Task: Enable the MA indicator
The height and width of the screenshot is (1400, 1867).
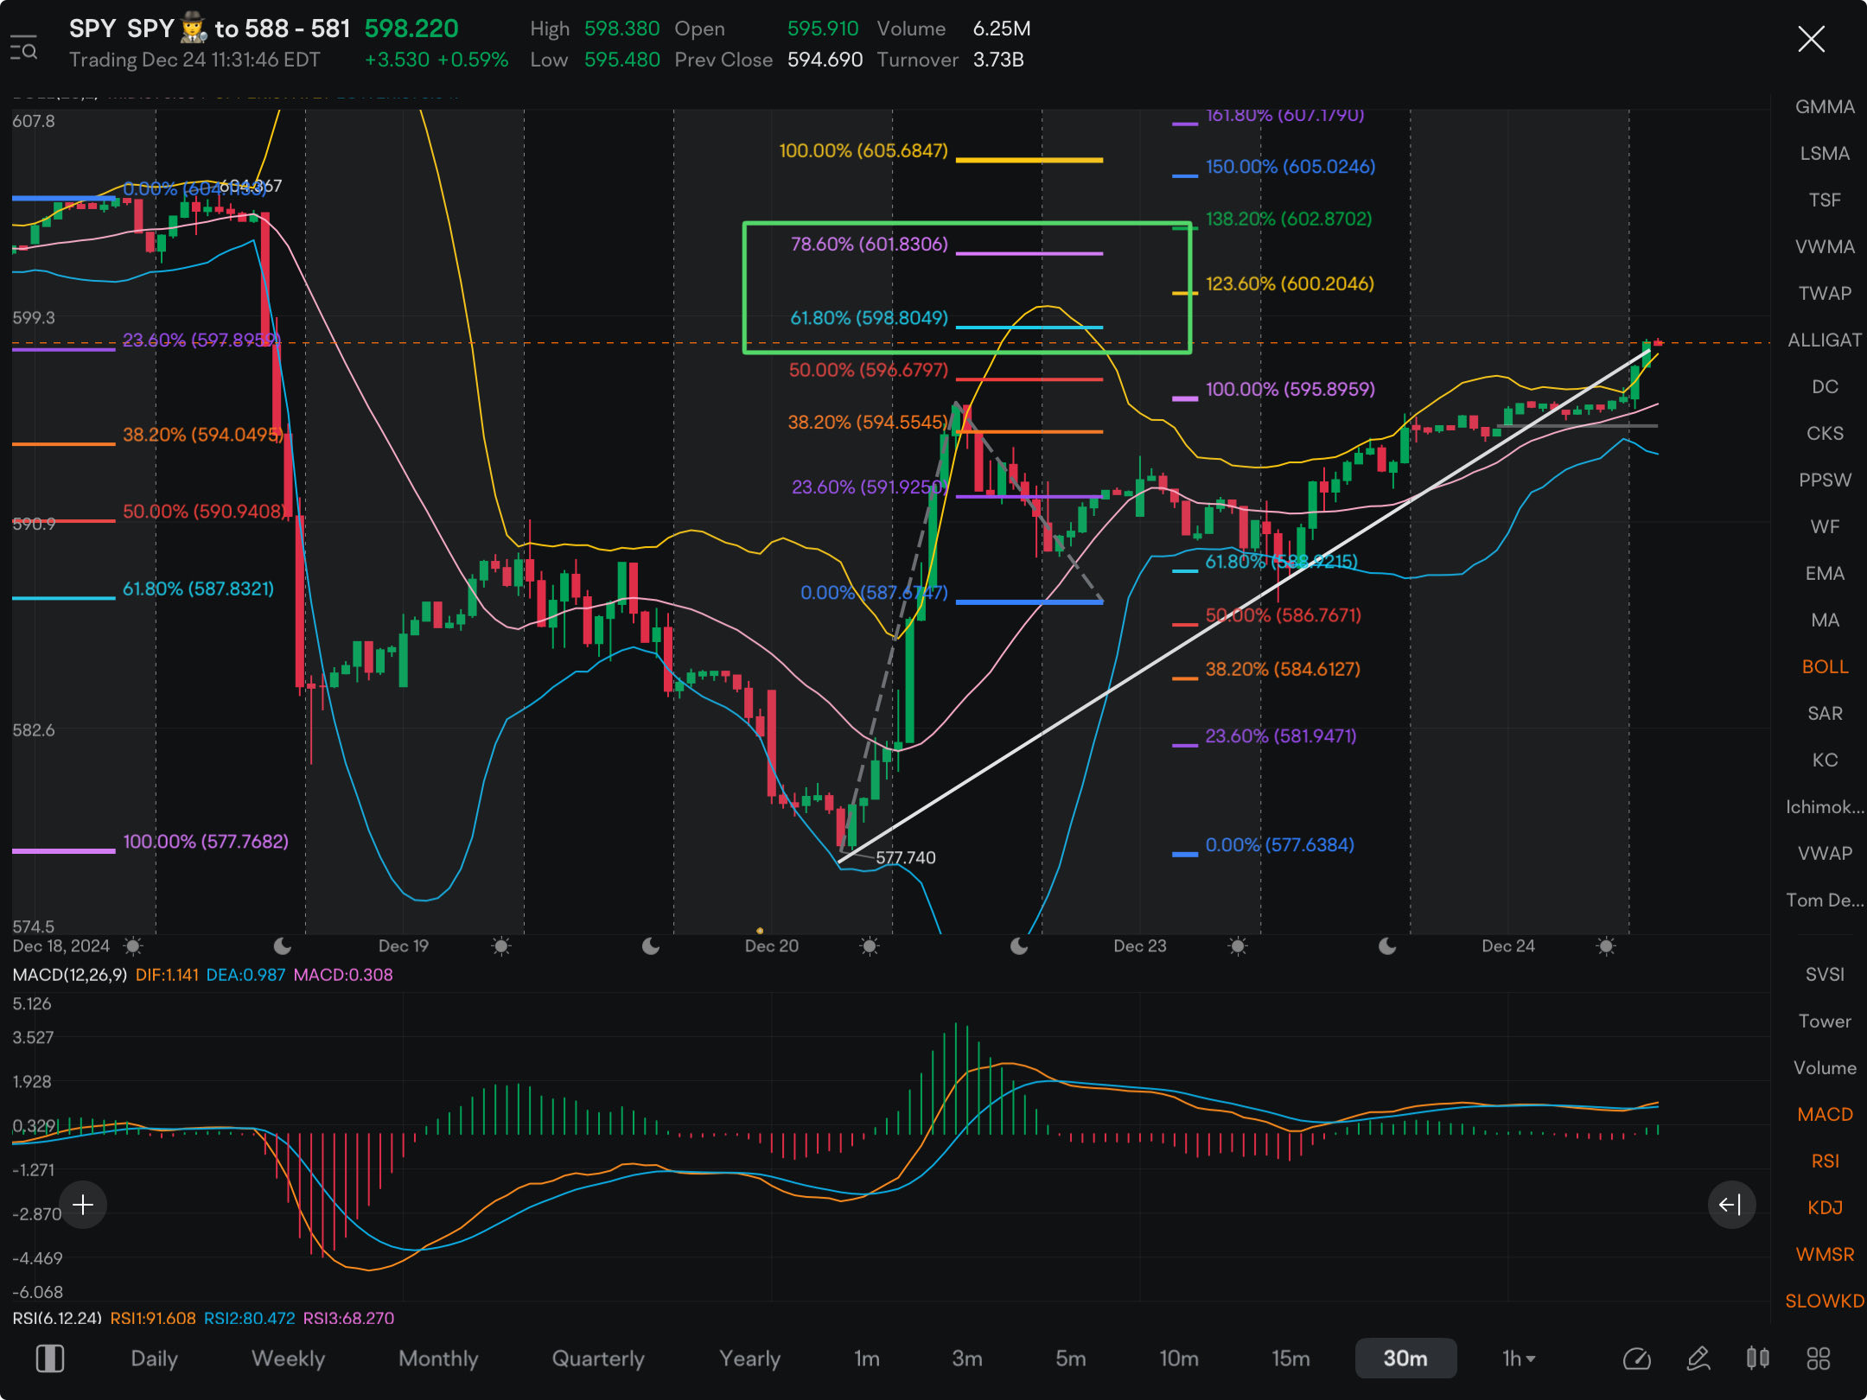Action: (x=1825, y=620)
